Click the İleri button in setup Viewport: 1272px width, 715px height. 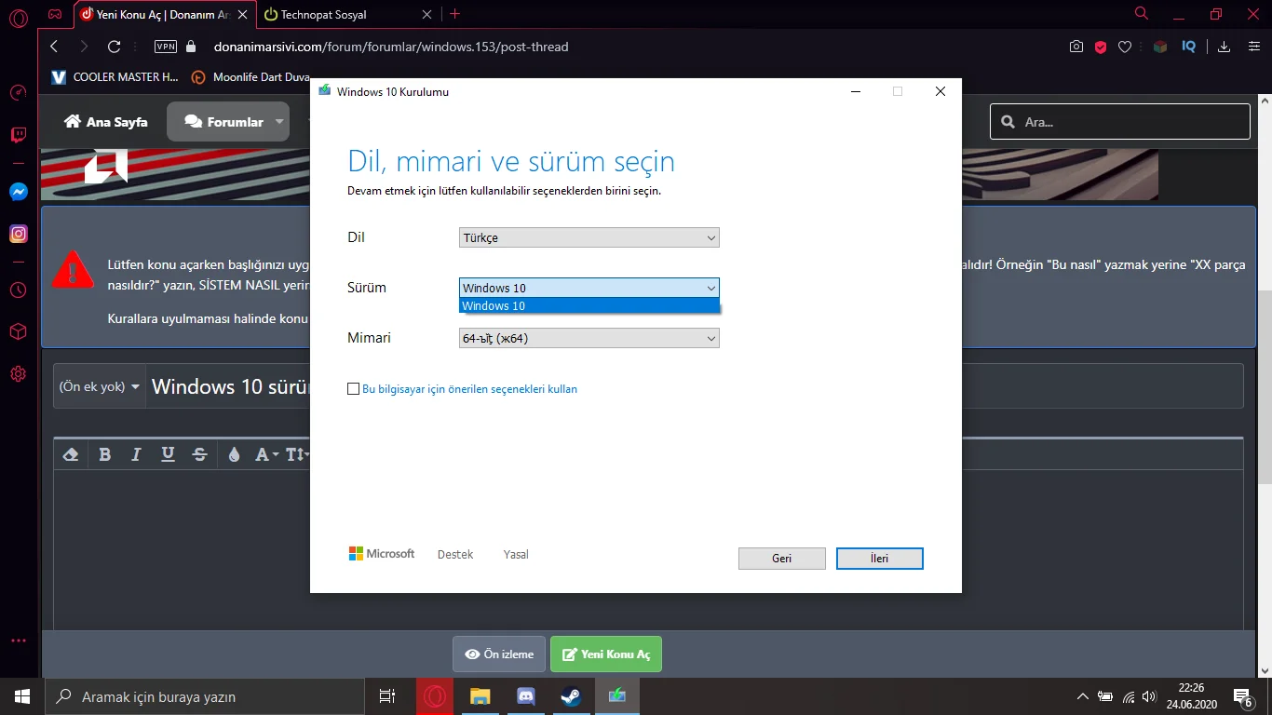pos(880,559)
